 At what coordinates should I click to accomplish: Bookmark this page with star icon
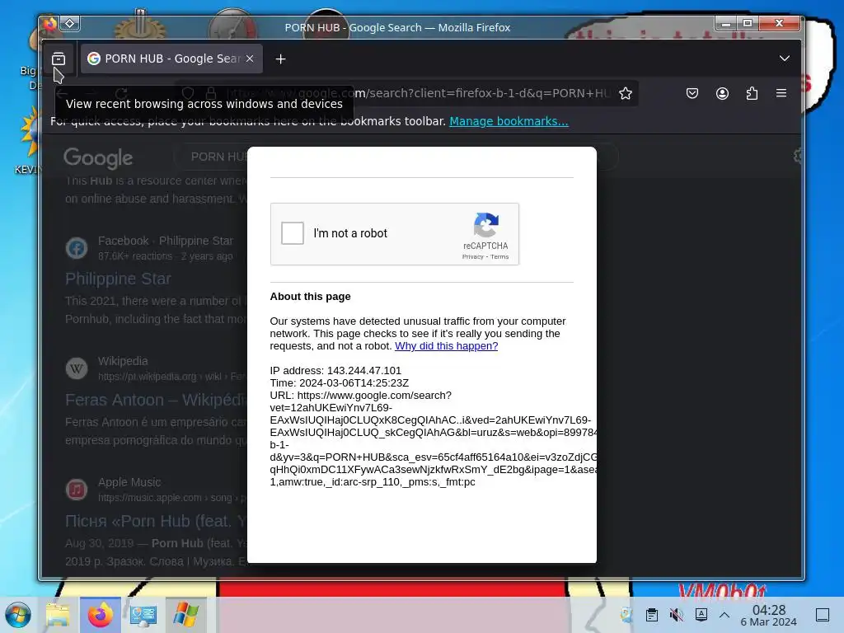point(625,93)
